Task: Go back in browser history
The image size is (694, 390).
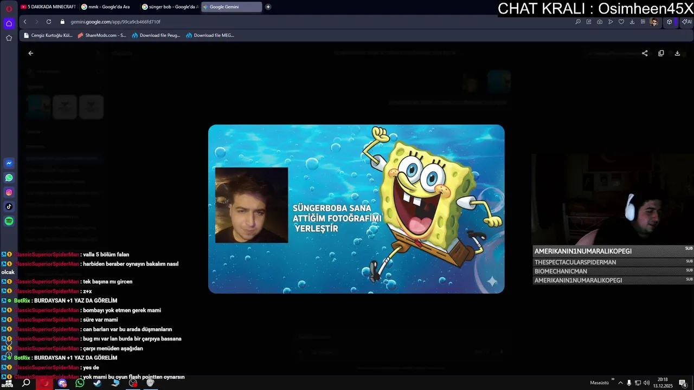Action: point(25,22)
